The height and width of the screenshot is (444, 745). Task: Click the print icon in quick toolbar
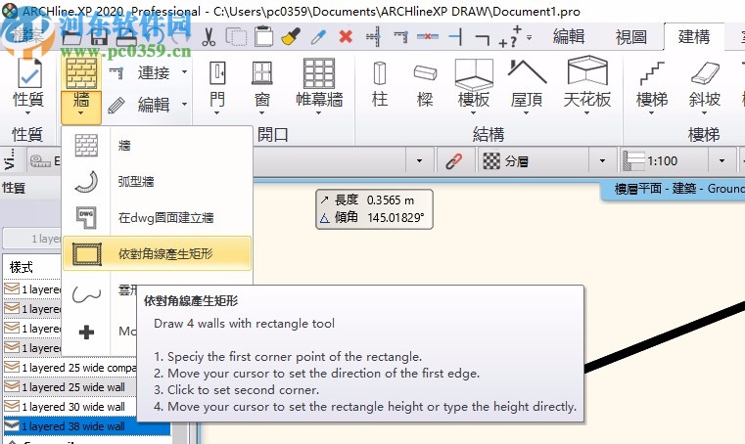(127, 37)
